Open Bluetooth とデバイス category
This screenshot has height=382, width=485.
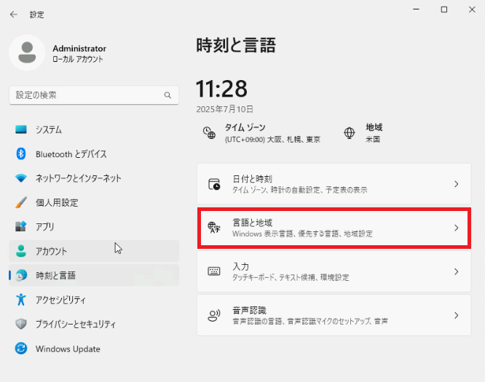coord(94,154)
